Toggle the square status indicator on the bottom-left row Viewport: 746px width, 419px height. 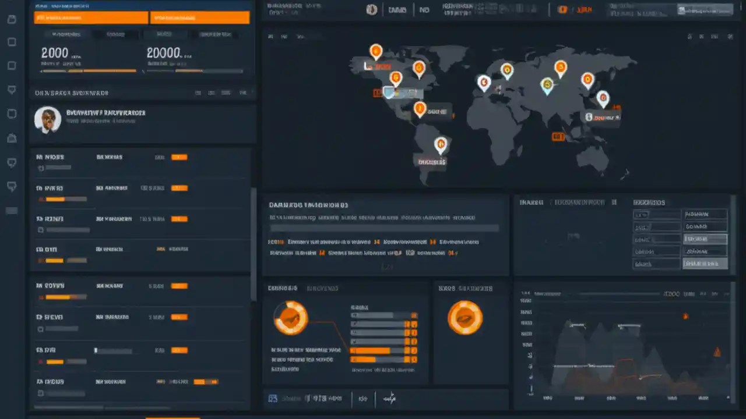pyautogui.click(x=40, y=393)
